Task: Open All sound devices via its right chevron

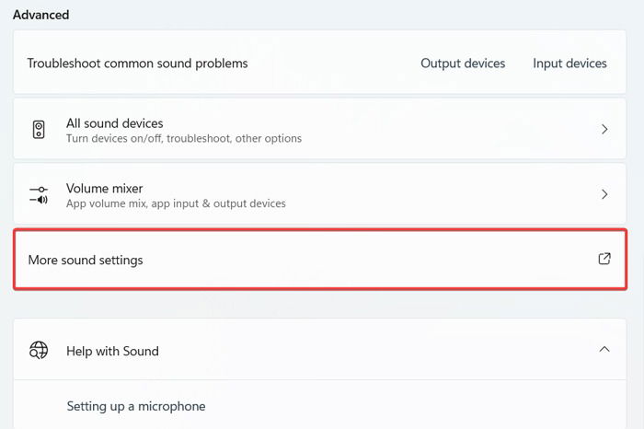Action: (x=604, y=129)
